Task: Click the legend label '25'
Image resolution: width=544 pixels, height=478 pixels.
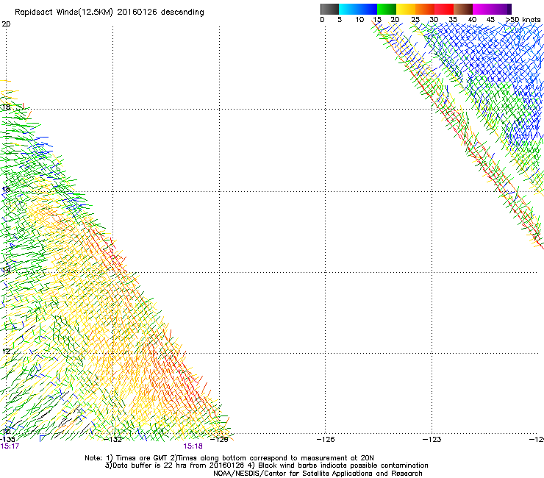Action: [415, 20]
